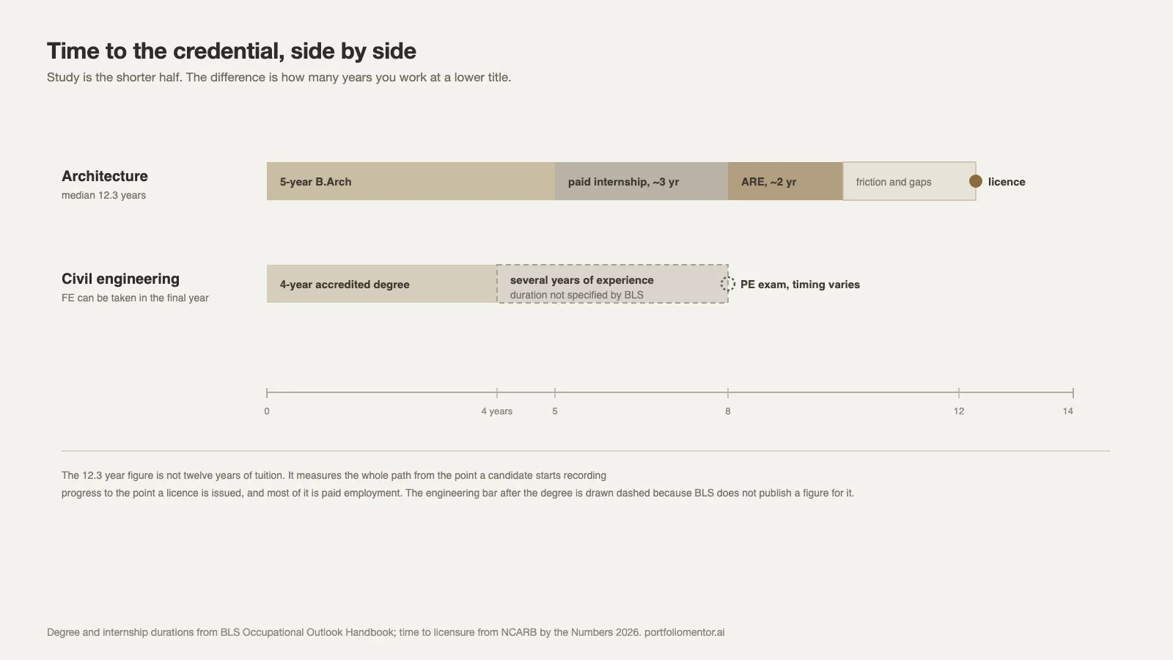Click the Civil engineering row label
The image size is (1173, 660).
(120, 279)
